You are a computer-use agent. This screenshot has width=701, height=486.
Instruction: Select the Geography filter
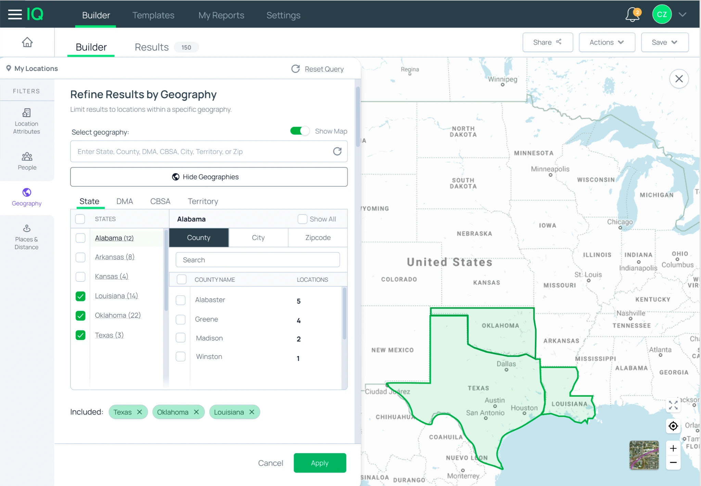click(27, 197)
